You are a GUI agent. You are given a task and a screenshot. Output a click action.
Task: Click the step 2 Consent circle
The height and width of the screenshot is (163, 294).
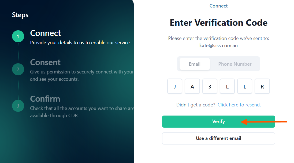pyautogui.click(x=18, y=69)
